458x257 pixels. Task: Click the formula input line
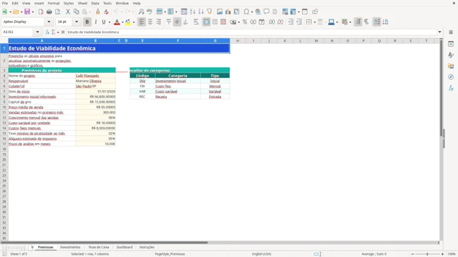251,32
